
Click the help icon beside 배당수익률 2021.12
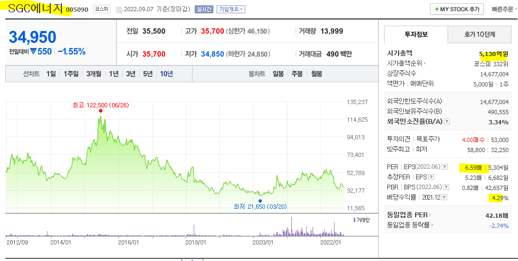point(444,197)
